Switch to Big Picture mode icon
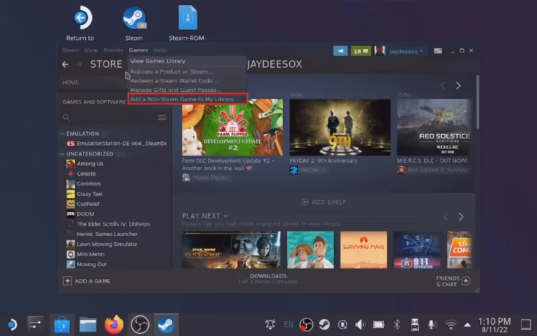The height and width of the screenshot is (336, 537). [438, 51]
